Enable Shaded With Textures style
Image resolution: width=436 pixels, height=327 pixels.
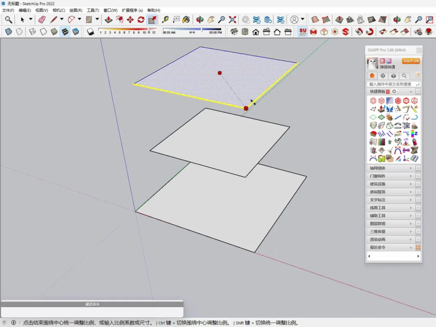(65, 31)
